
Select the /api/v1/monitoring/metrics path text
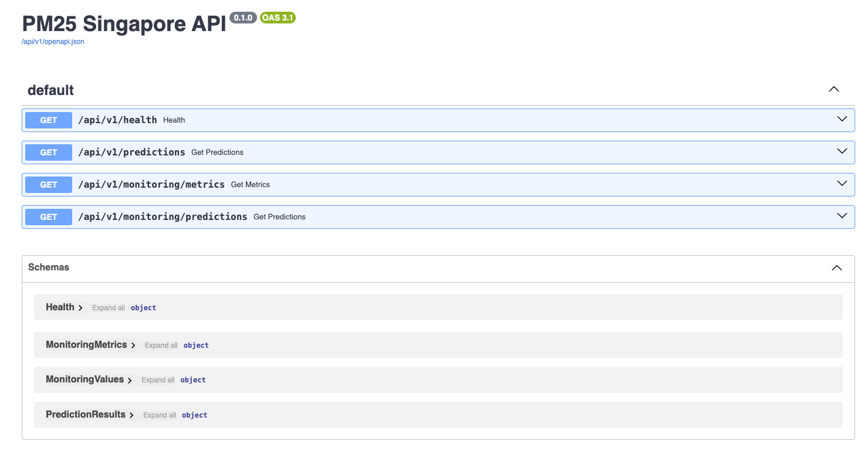(151, 184)
